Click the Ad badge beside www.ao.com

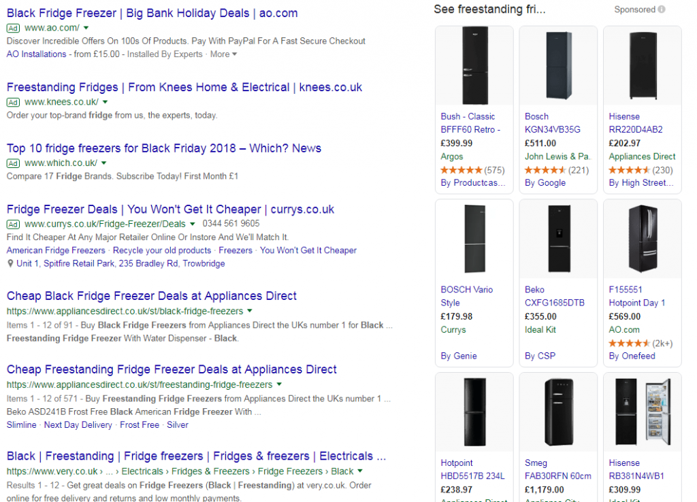[14, 28]
